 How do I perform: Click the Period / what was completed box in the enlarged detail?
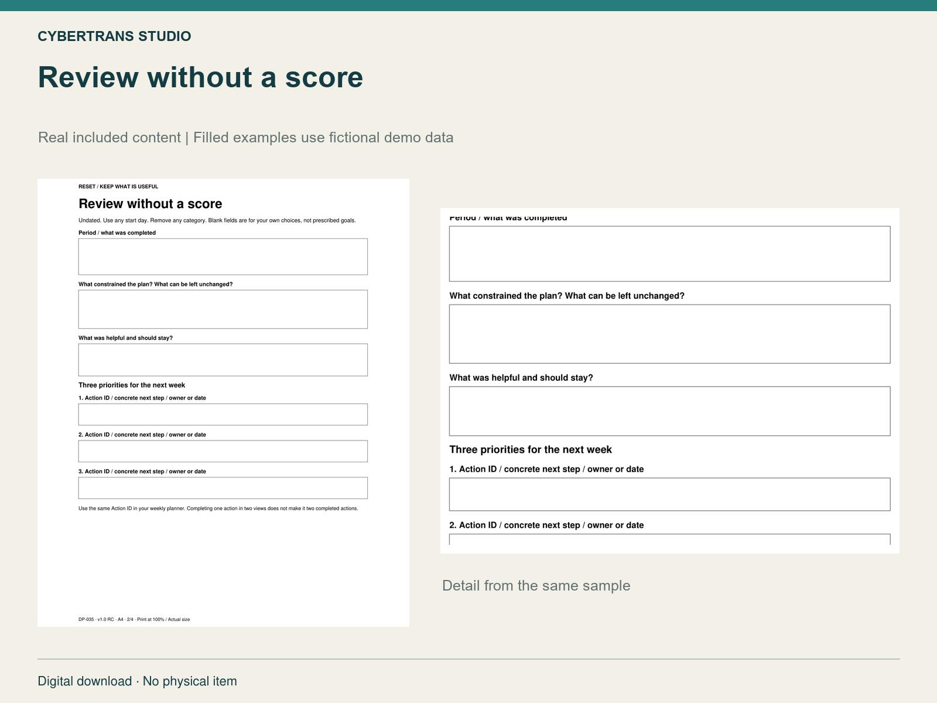(670, 254)
